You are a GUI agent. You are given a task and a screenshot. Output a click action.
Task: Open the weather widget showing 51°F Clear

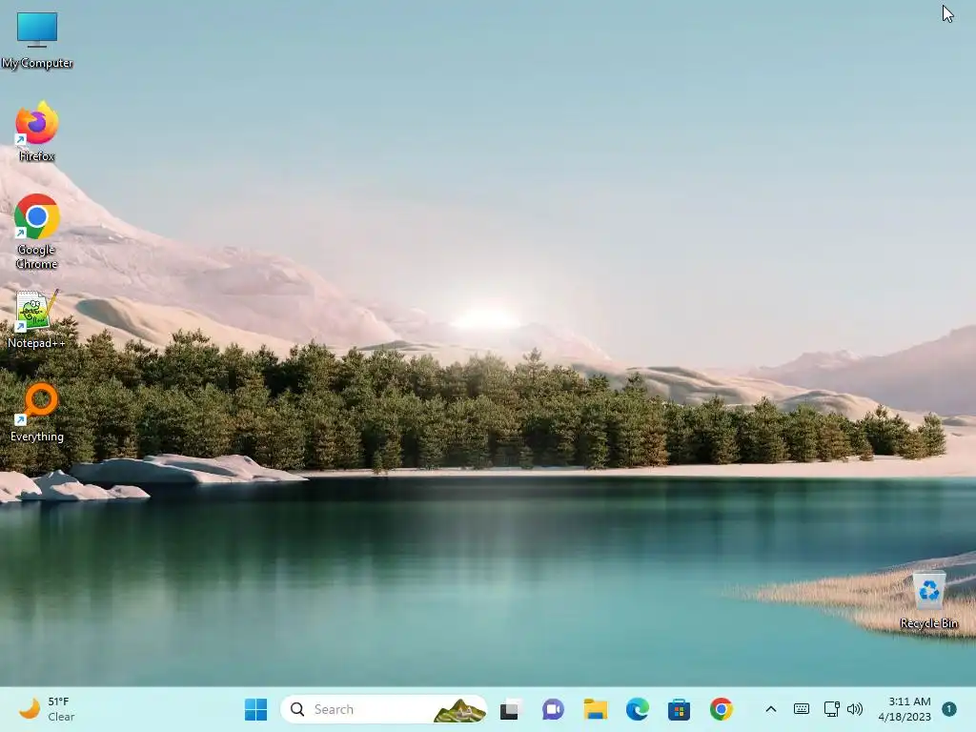pos(47,709)
